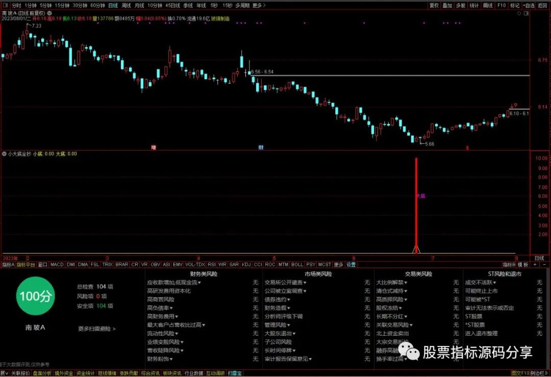
Task: Select the 分时 period tab
Action: (16, 5)
